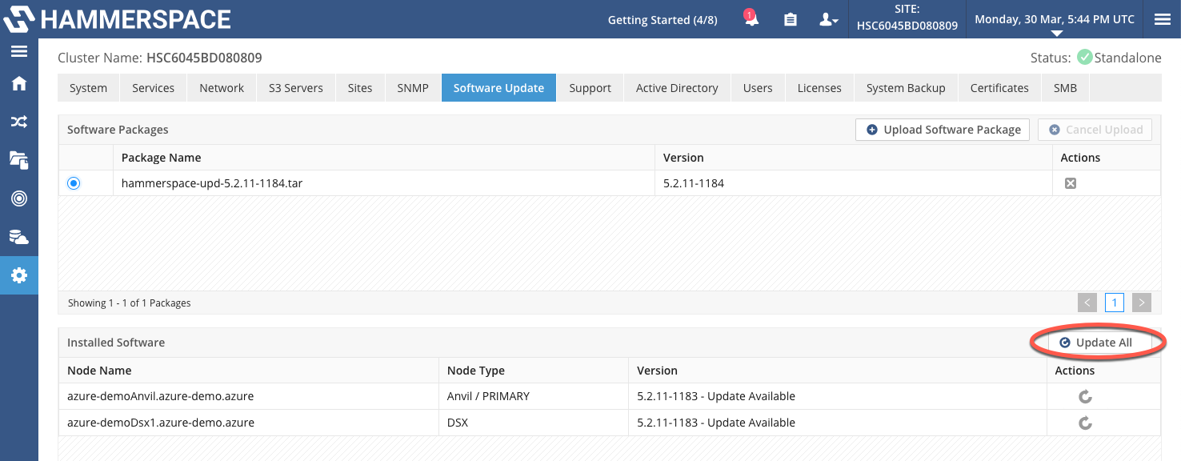
Task: Open the SMB tab
Action: tap(1065, 88)
